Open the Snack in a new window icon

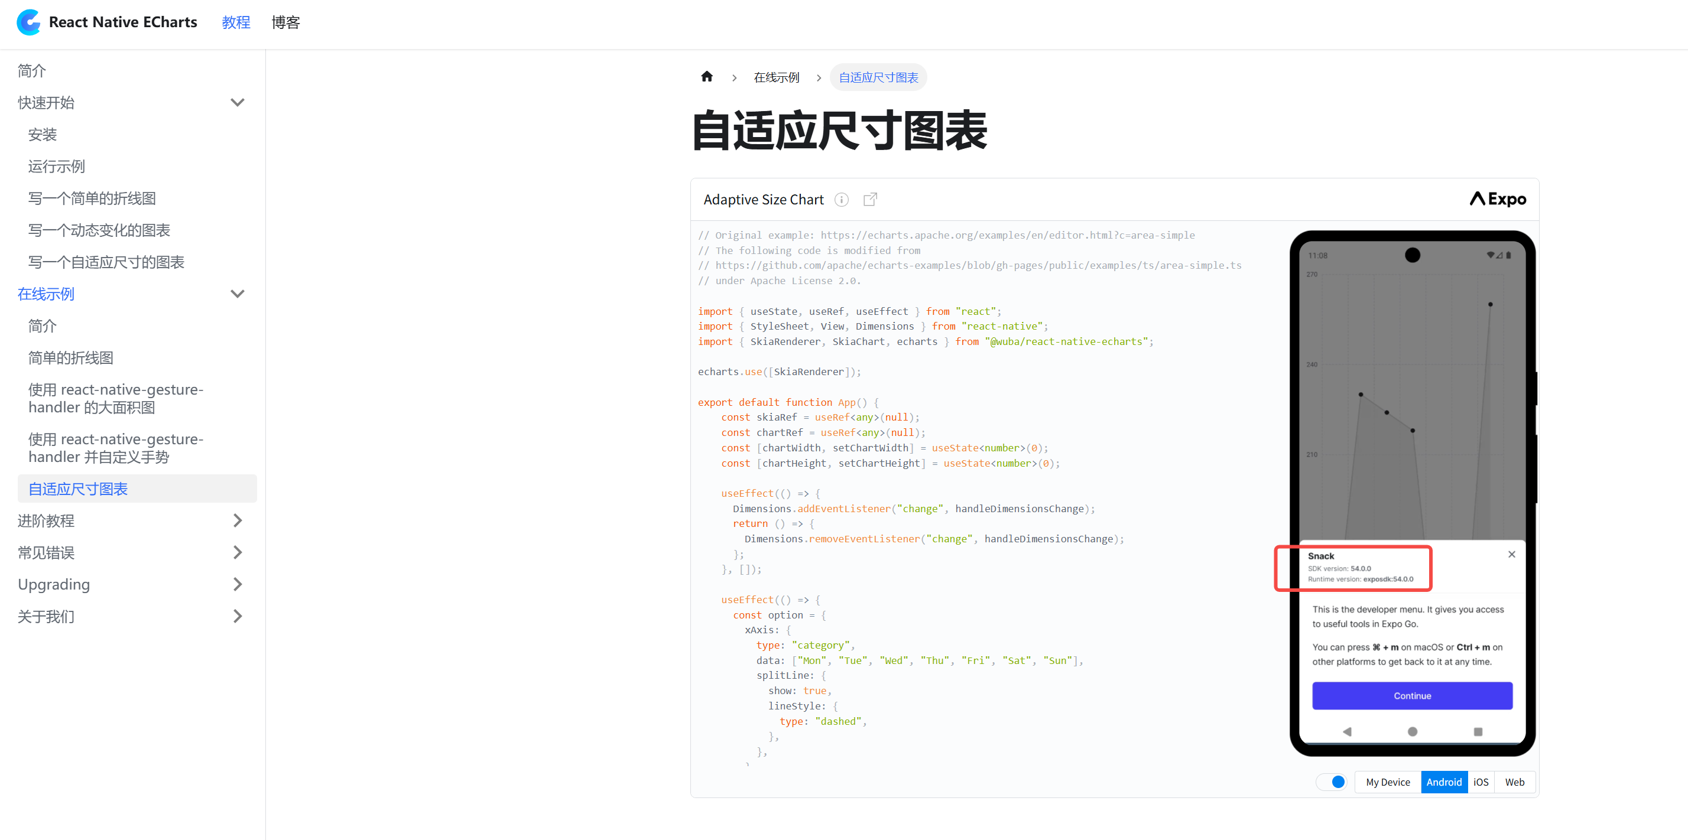pyautogui.click(x=869, y=200)
